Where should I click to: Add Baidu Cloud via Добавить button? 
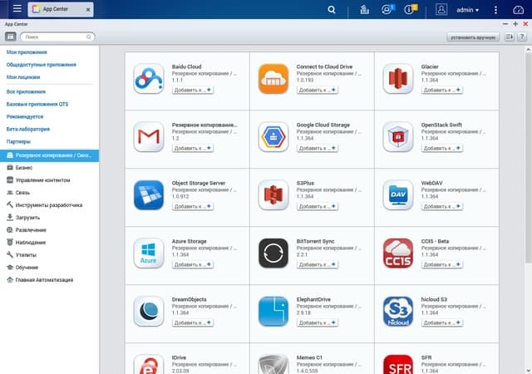tap(193, 90)
